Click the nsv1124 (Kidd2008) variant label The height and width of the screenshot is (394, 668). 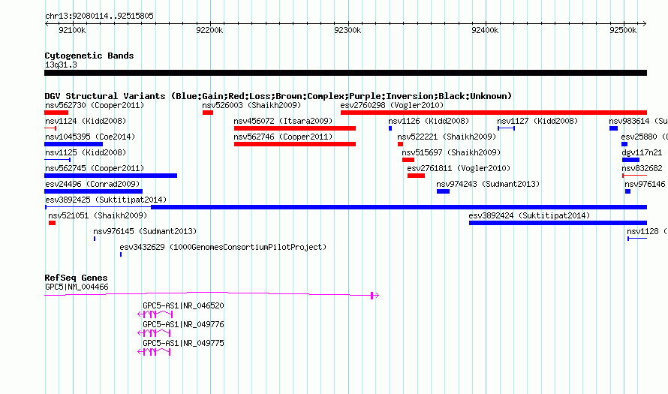tap(86, 121)
